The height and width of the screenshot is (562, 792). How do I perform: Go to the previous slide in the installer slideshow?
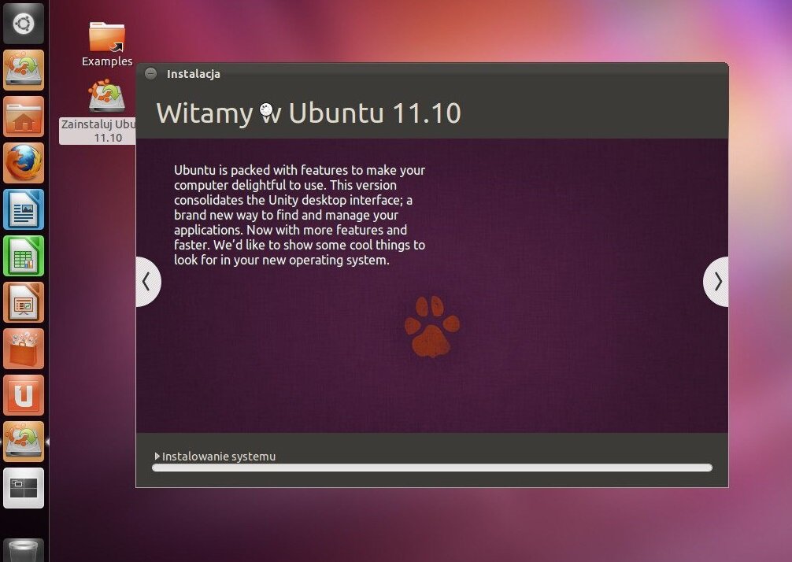pos(147,281)
